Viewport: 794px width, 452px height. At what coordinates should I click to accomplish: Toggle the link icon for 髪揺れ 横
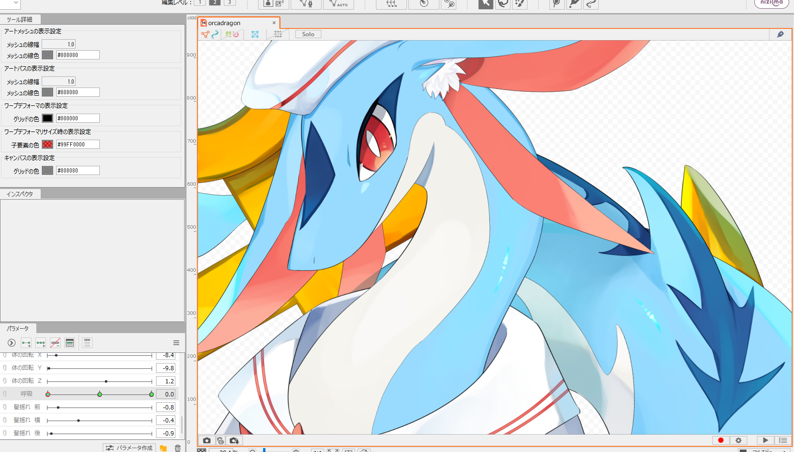coord(5,420)
